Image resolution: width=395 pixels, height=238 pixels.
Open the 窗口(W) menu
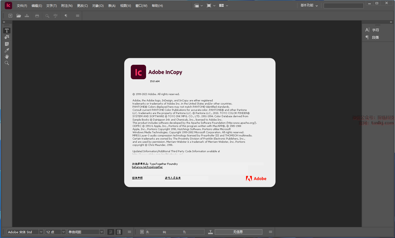pos(141,6)
